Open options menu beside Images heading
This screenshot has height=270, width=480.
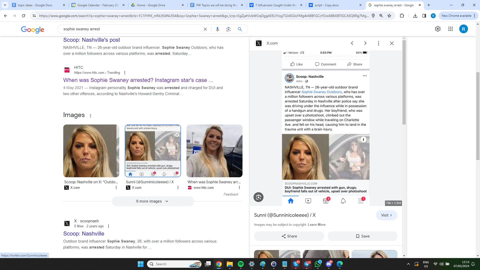(90, 115)
